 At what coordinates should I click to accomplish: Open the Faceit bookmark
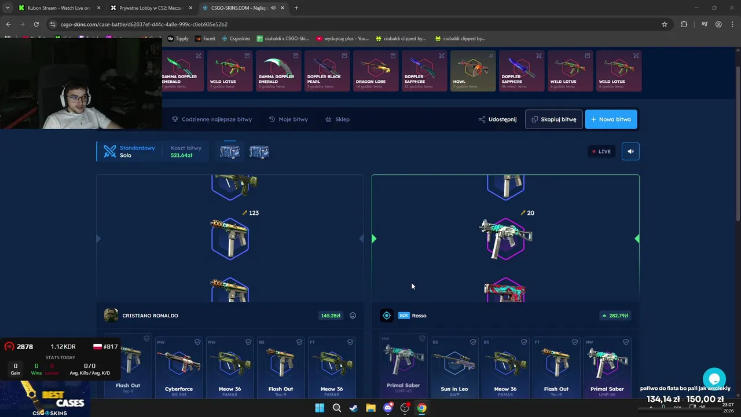click(x=205, y=39)
